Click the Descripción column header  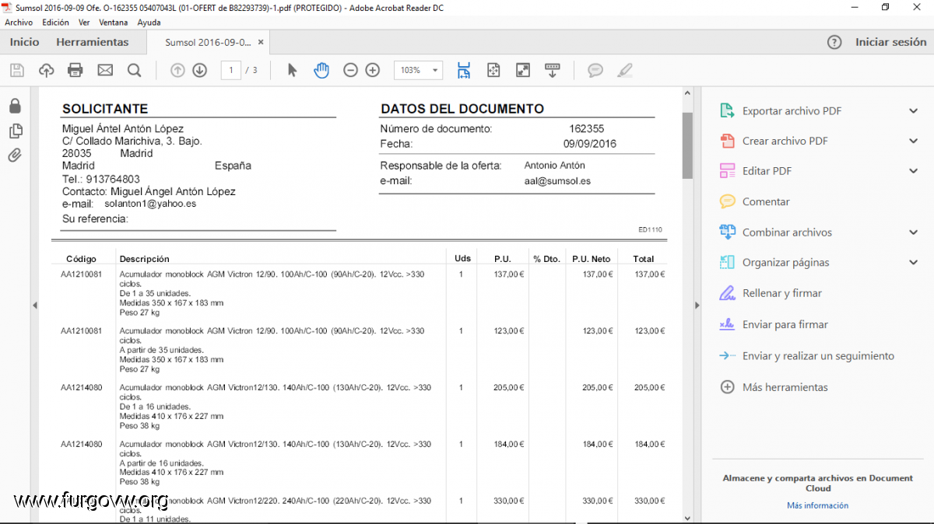(x=145, y=259)
